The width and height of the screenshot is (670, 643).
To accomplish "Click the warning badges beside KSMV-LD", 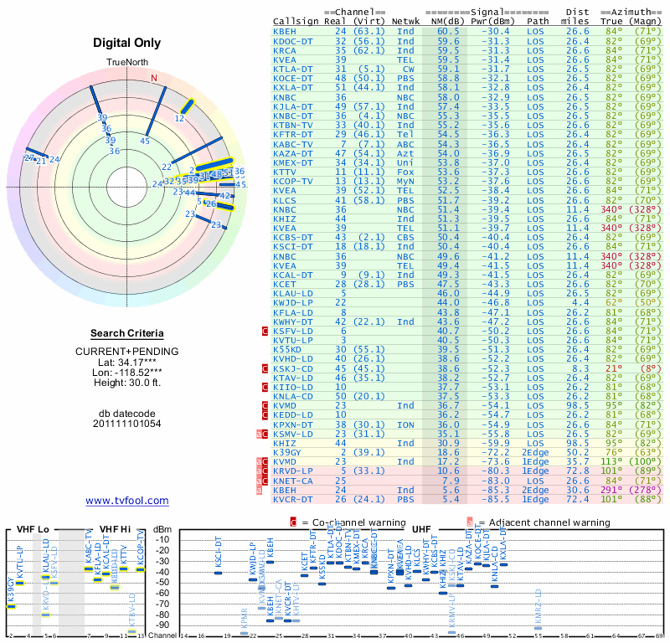I will click(262, 434).
